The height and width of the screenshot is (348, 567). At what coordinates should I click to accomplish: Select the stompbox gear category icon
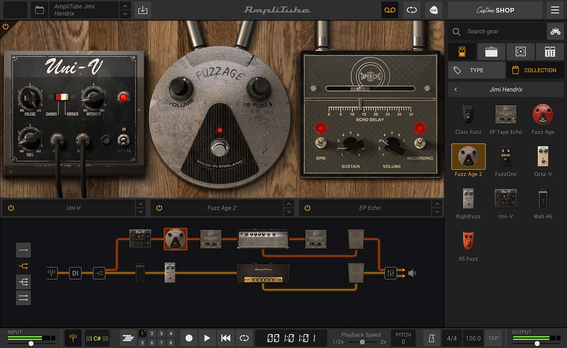coord(462,52)
